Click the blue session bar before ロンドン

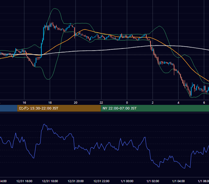[9, 108]
